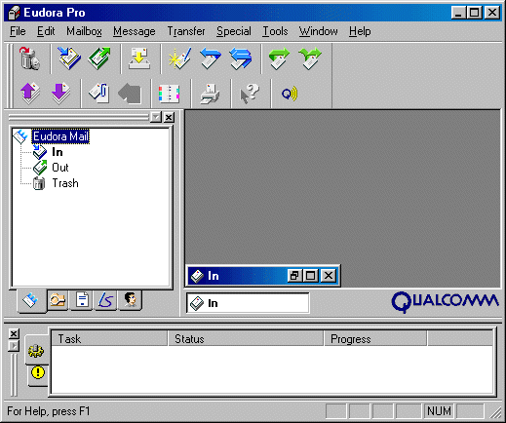Switch to the File Browser panel tab

pyautogui.click(x=58, y=300)
